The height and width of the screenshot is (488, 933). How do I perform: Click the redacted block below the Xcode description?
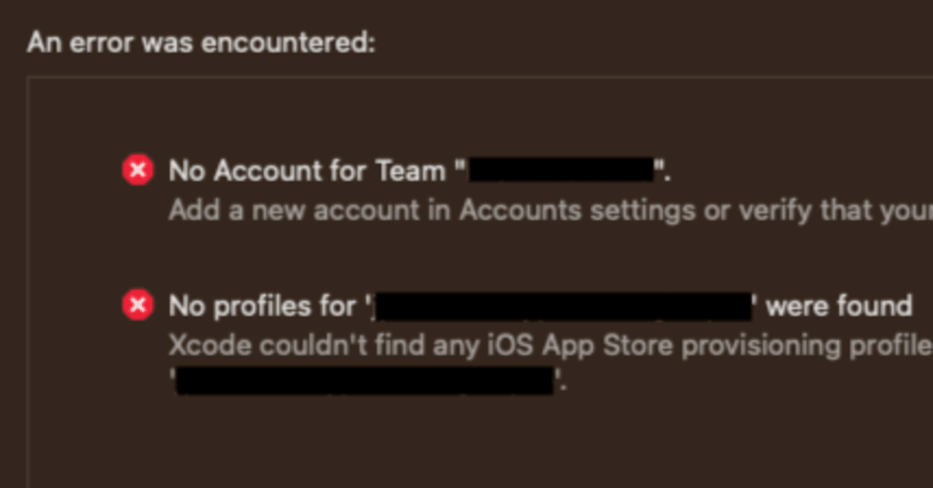[364, 381]
